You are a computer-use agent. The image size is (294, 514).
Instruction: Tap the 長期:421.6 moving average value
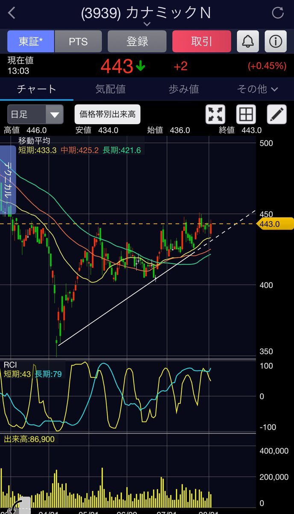(122, 150)
